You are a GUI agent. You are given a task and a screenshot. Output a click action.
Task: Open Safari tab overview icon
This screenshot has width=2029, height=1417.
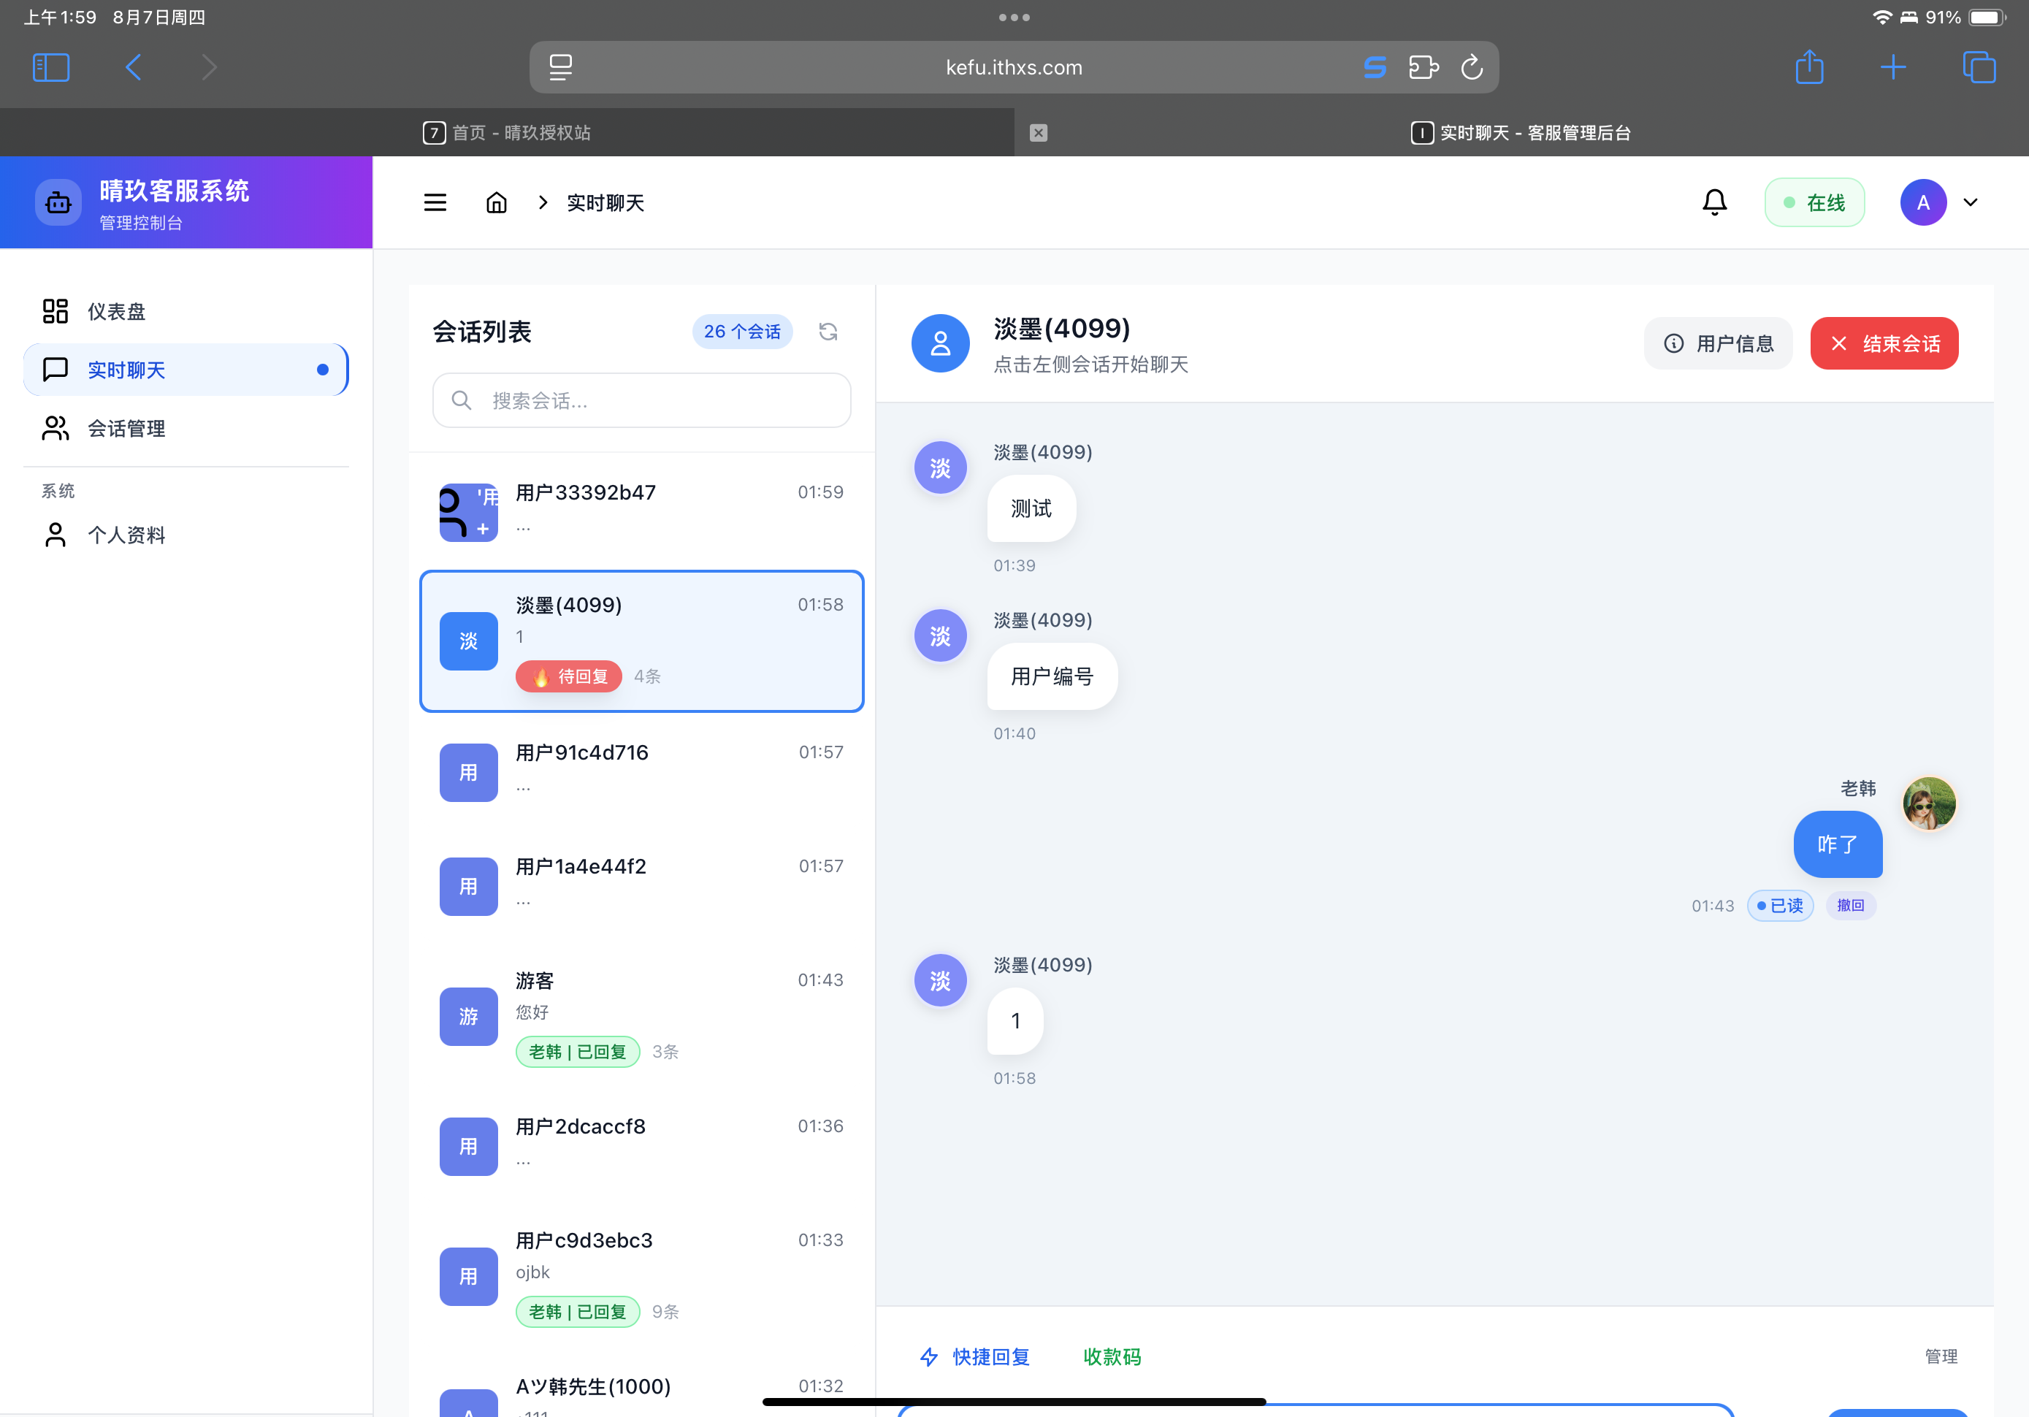(x=1978, y=67)
